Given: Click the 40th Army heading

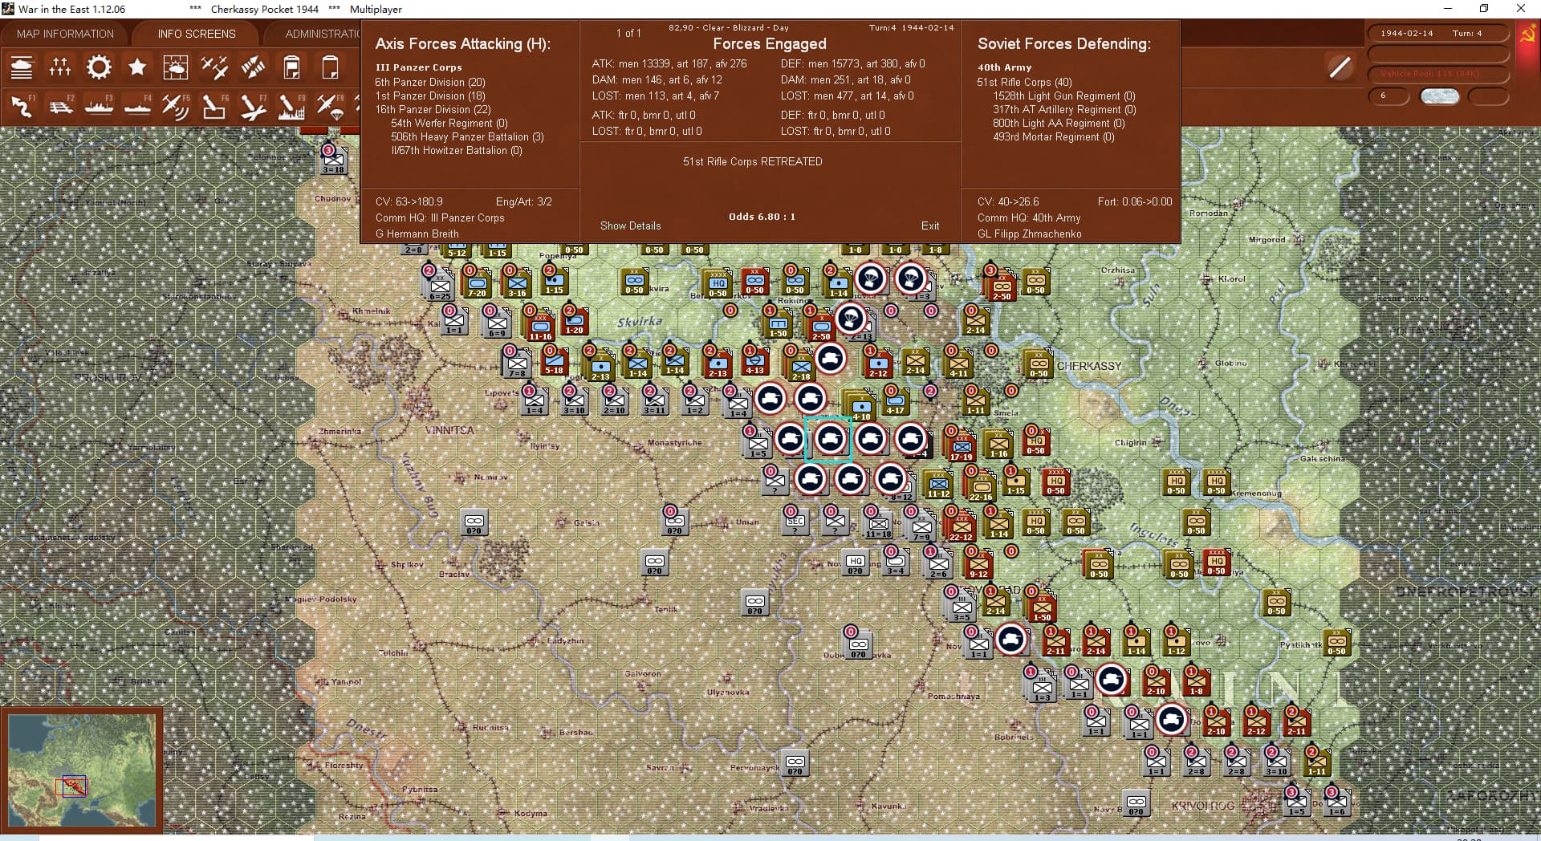Looking at the screenshot, I should [1004, 67].
